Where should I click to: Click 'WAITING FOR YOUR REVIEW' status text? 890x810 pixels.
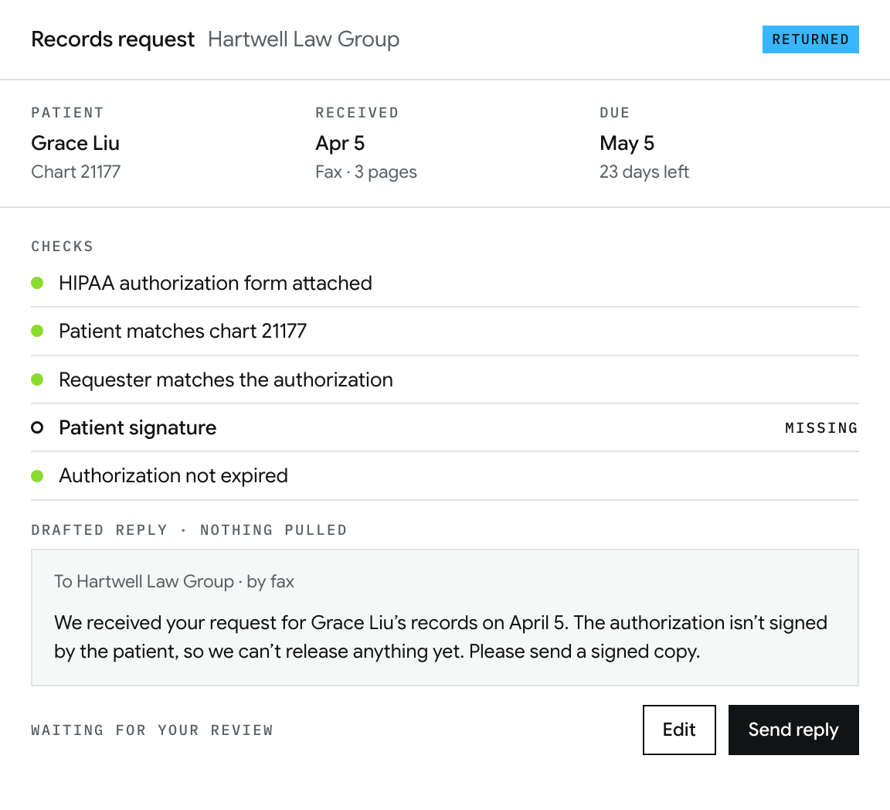152,730
